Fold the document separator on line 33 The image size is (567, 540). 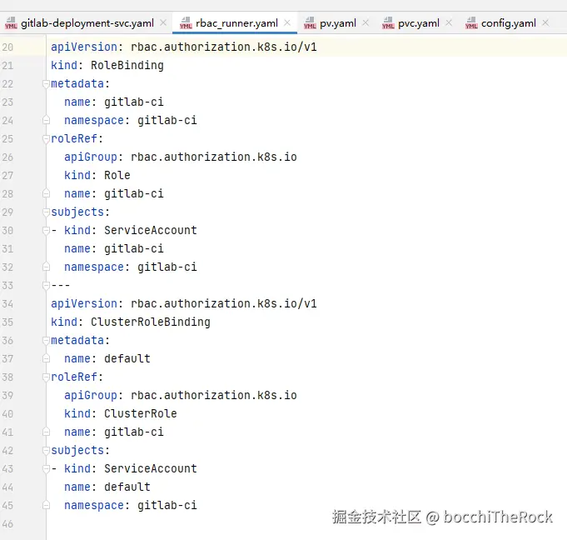[46, 286]
